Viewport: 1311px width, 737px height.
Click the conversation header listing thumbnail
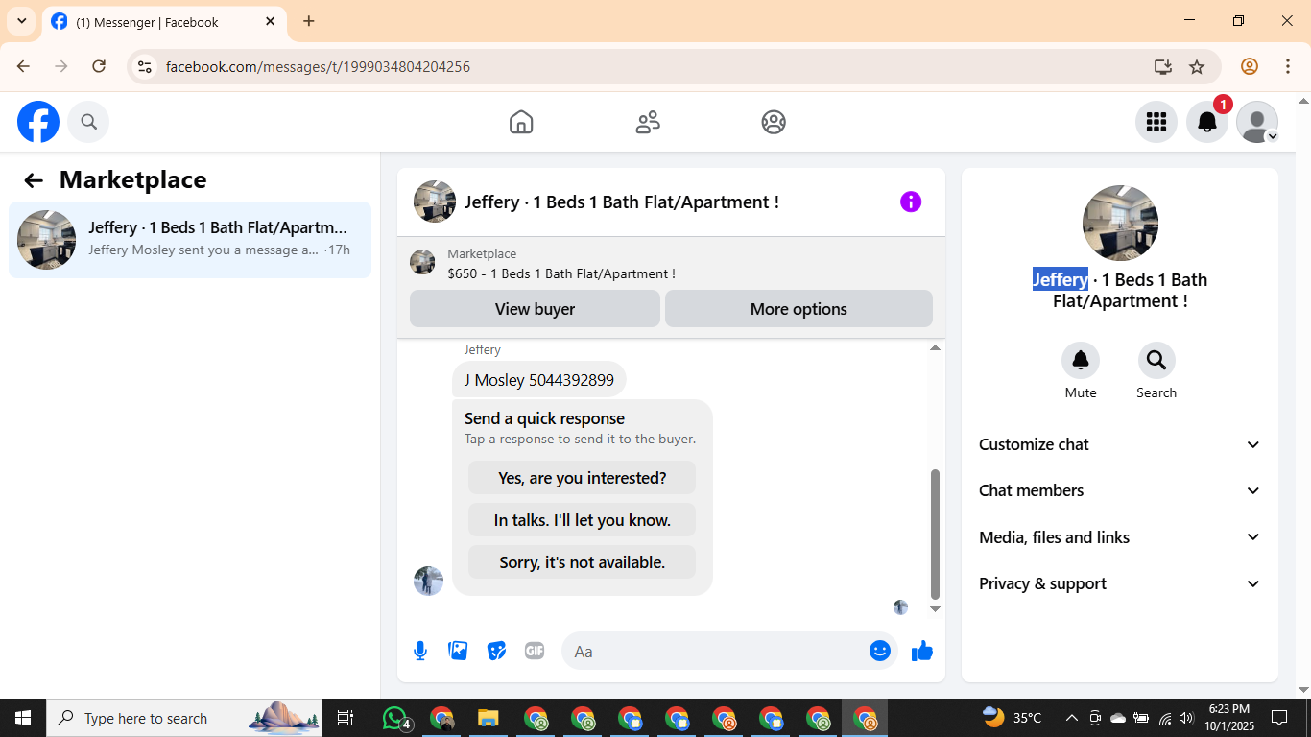pos(435,202)
